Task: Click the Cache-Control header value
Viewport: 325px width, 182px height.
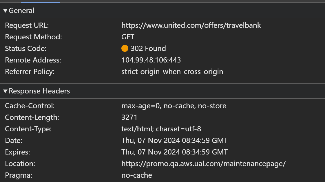Action: click(x=174, y=106)
